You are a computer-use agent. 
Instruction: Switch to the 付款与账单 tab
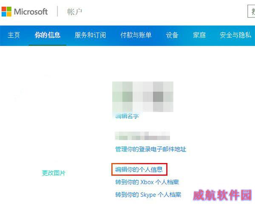pos(136,35)
